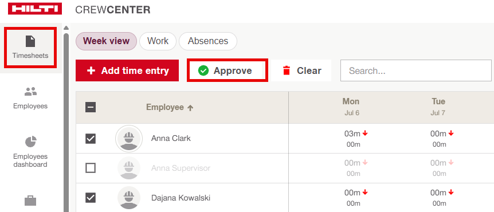Open the Timesheets sidebar icon

[x=30, y=42]
